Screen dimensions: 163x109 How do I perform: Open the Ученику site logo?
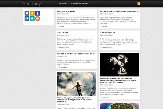point(32,4)
